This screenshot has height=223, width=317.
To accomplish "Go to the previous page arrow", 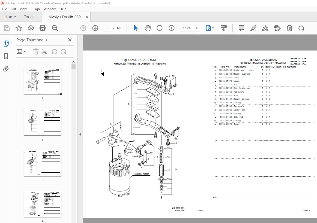I will pyautogui.click(x=83, y=28).
